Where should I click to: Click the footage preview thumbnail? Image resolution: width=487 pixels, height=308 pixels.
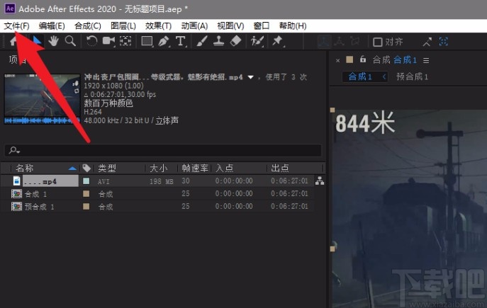pyautogui.click(x=42, y=99)
